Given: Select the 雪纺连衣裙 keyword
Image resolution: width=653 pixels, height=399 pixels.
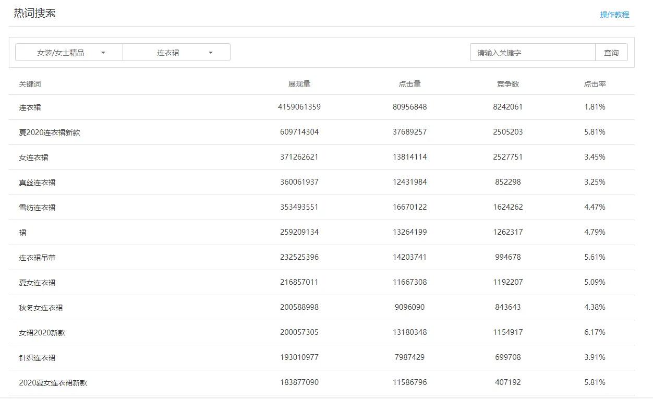Looking at the screenshot, I should coord(37,208).
